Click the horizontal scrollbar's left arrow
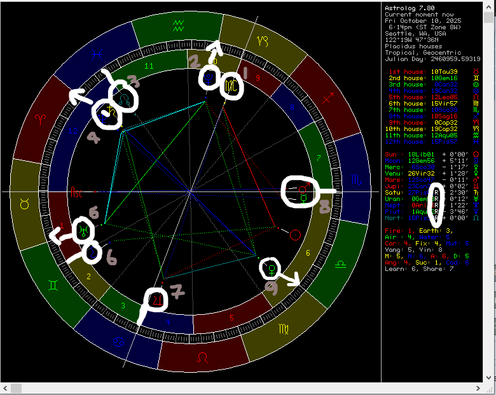Screen dimensions: 496x395 point(4,388)
